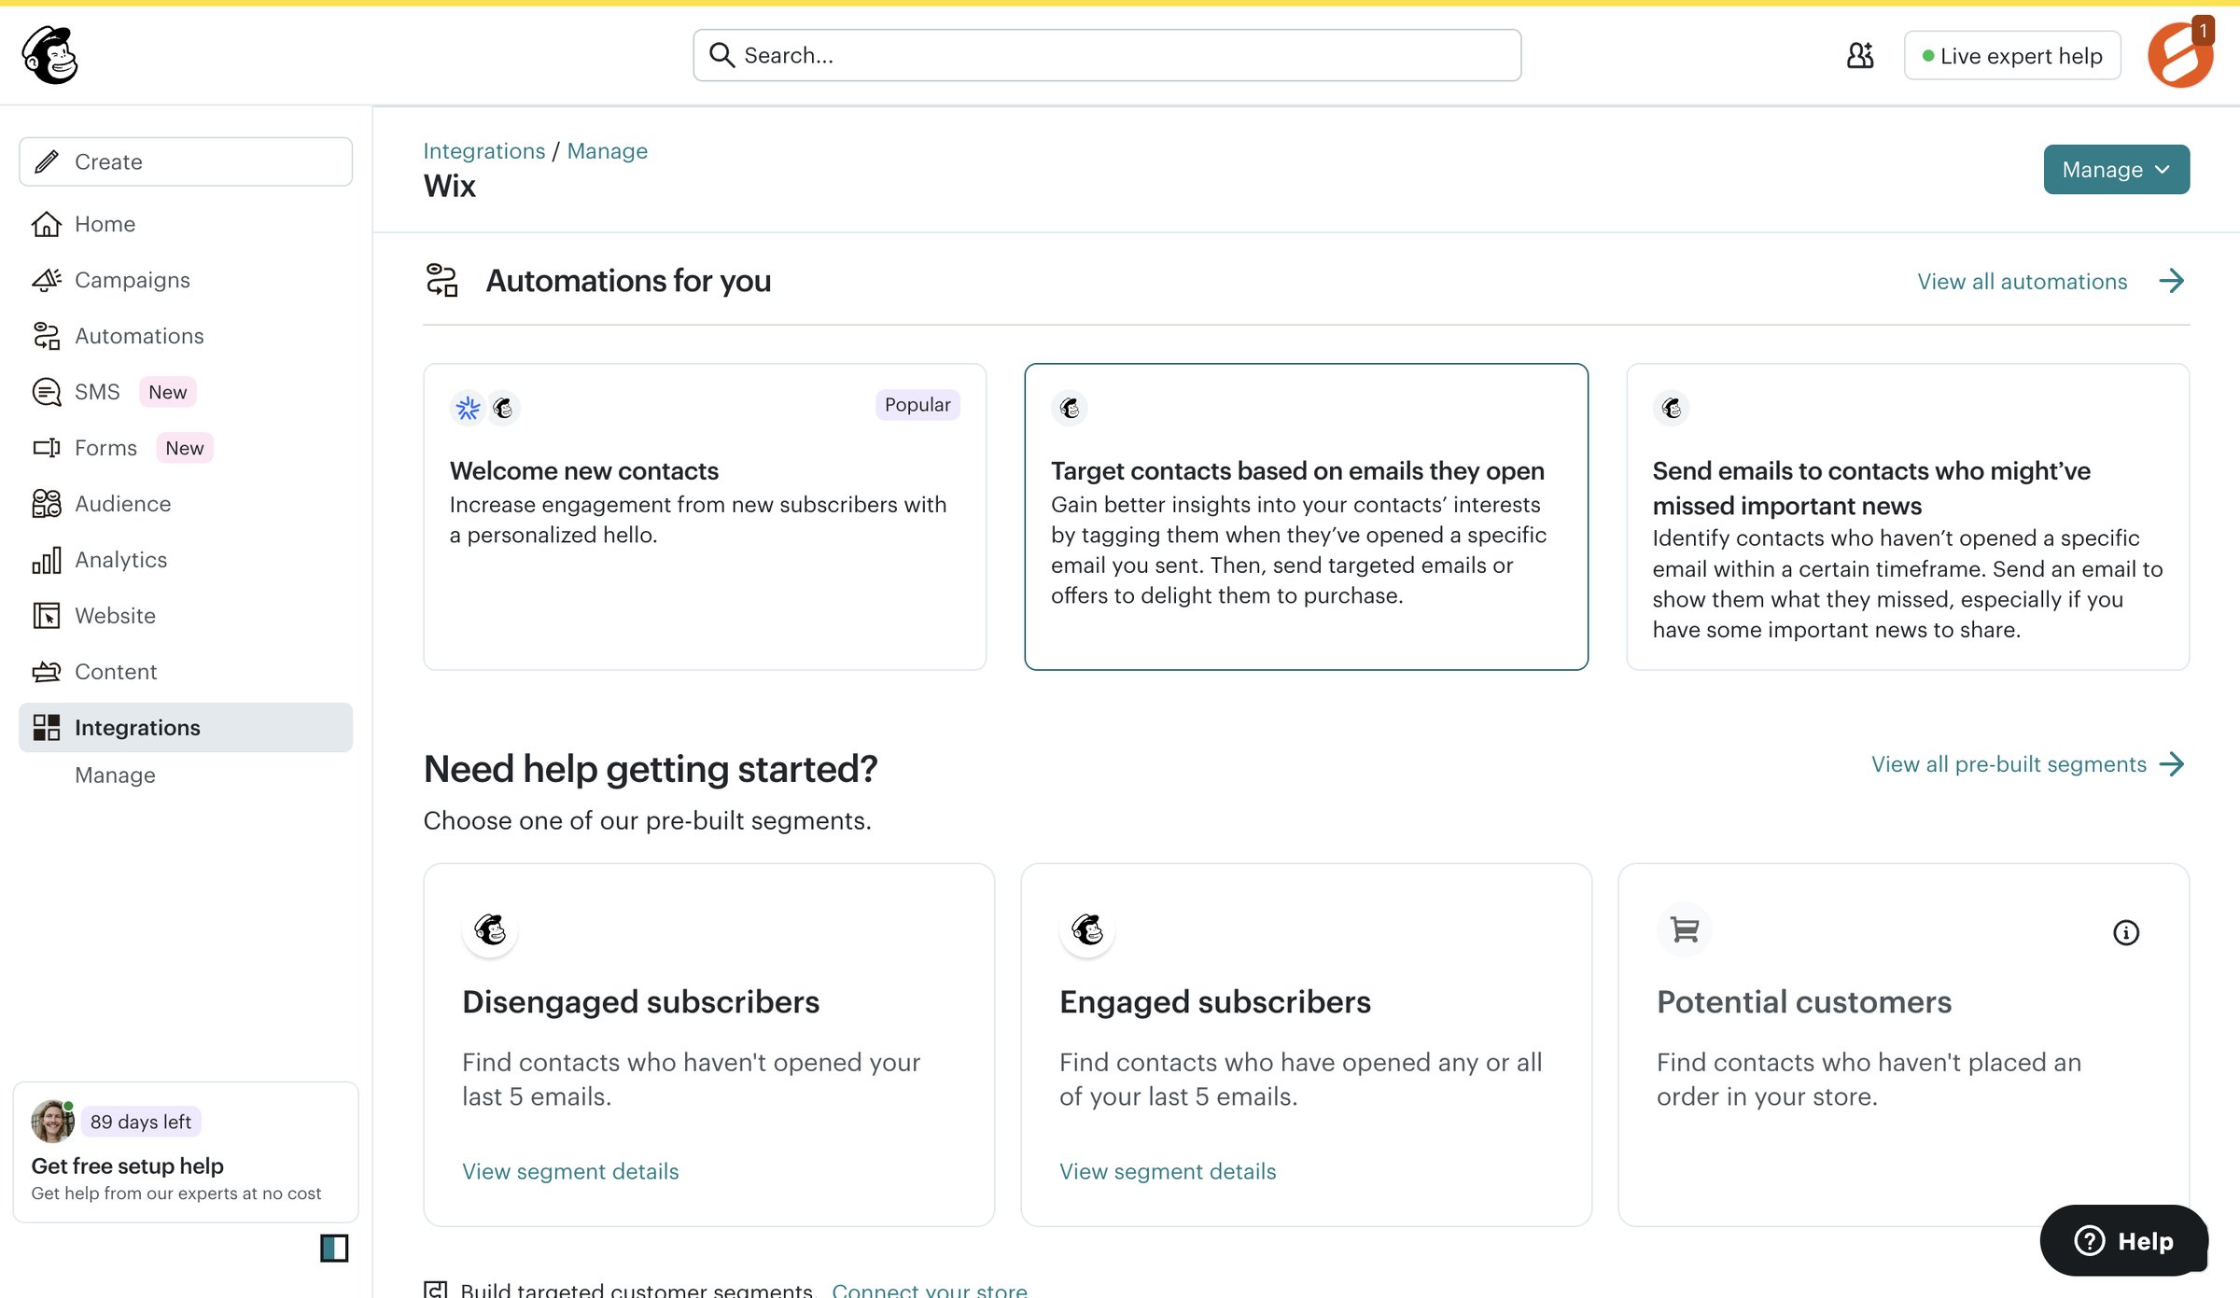Open the account avatar menu
This screenshot has height=1298, width=2240.
click(2180, 55)
